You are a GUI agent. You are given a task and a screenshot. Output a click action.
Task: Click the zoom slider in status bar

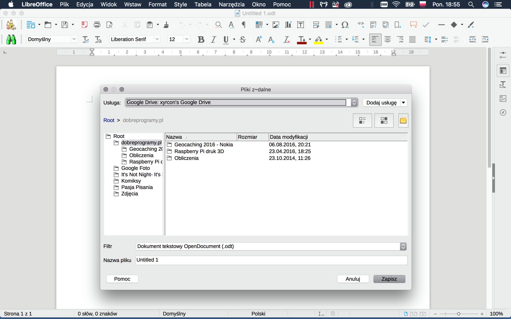point(458,314)
